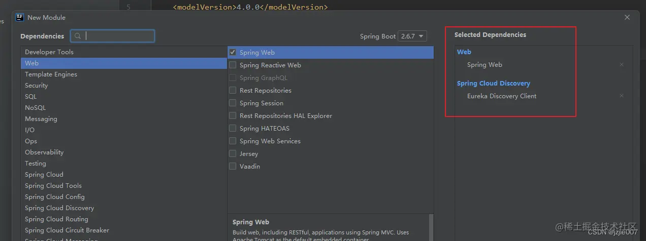Check Rest Repositories HAL Explorer

click(x=233, y=115)
